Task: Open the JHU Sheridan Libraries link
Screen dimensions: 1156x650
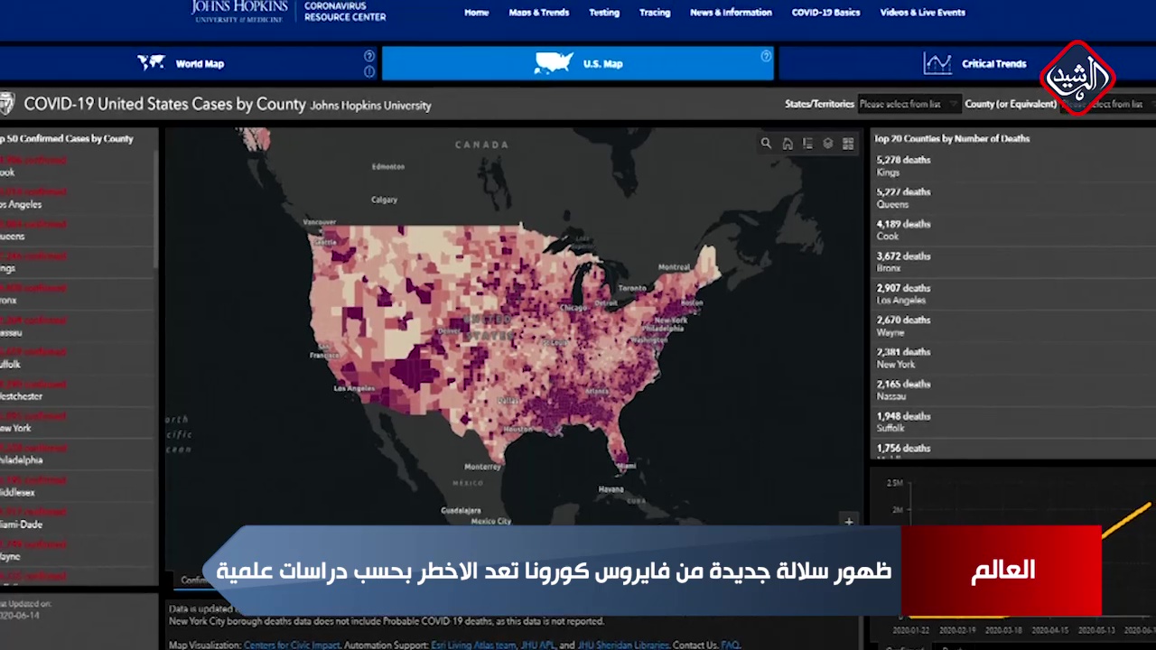Action: (623, 645)
